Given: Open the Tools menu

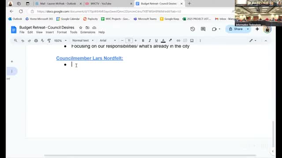Looking at the screenshot, I should (74, 32).
